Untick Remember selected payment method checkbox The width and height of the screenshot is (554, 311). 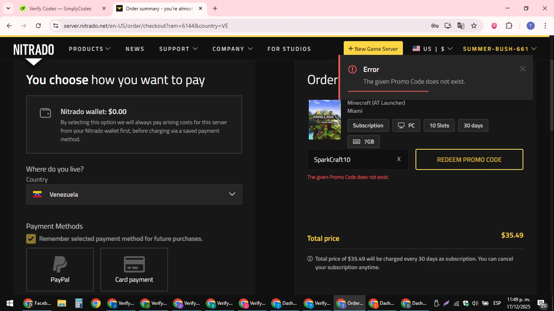[x=31, y=239]
